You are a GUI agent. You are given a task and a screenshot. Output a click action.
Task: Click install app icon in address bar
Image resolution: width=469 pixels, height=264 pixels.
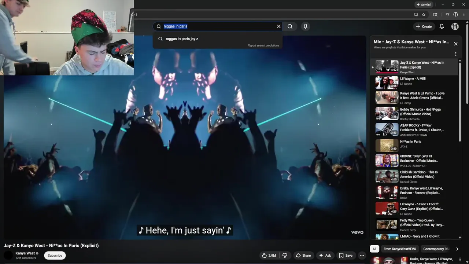(416, 15)
